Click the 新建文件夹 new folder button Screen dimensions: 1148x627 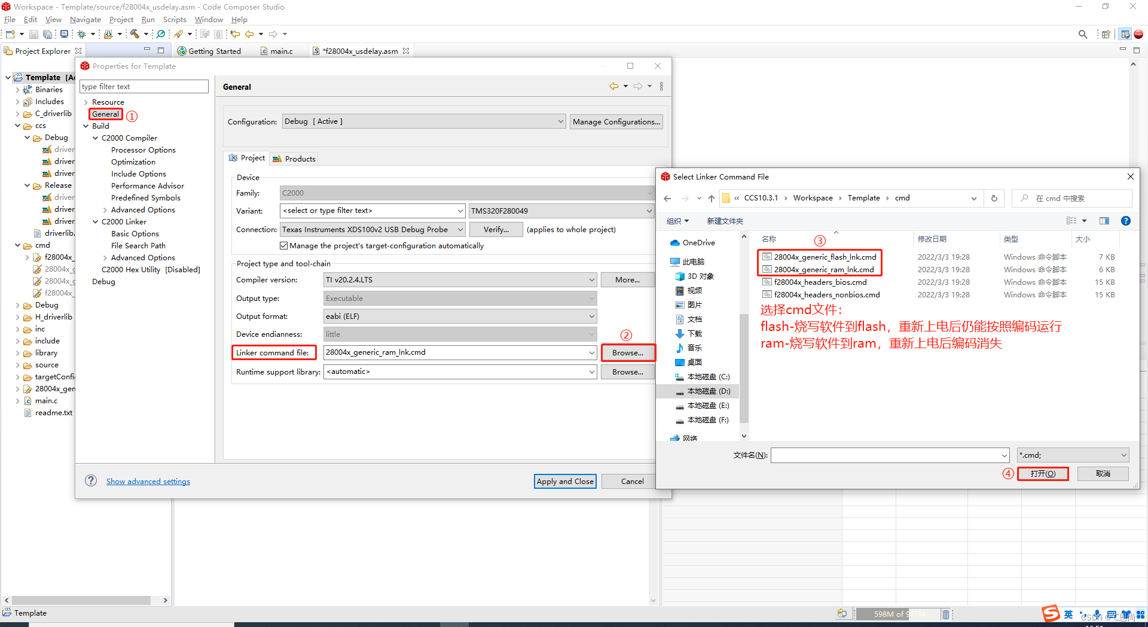coord(725,221)
